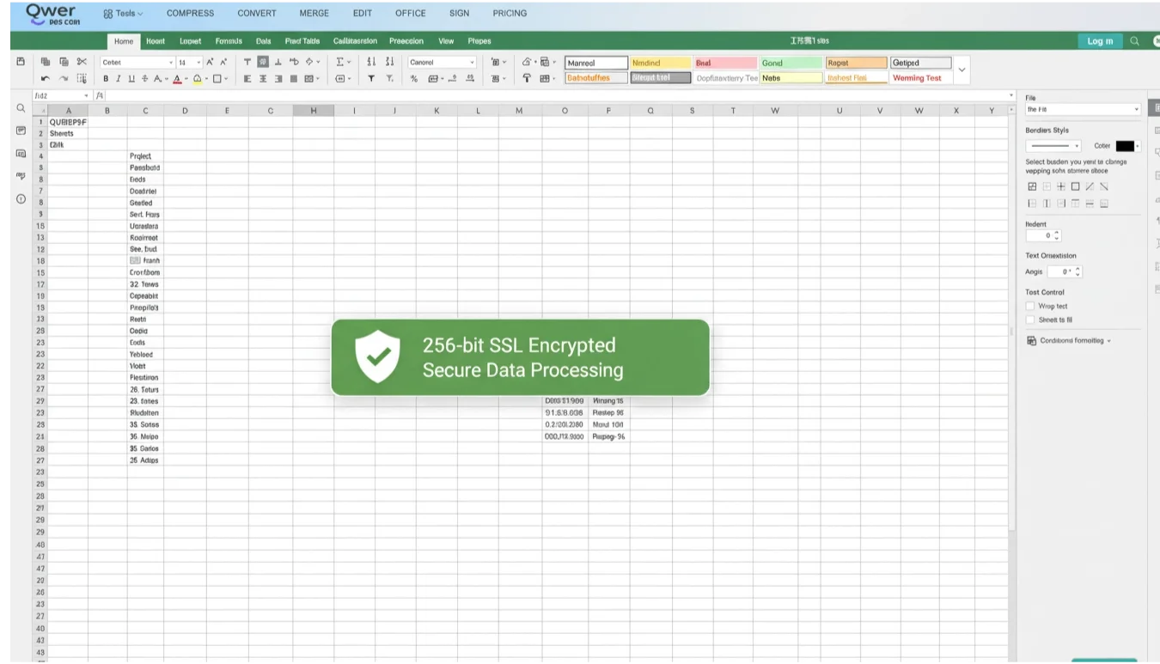Viewport: 1160px width, 664px height.
Task: Open the COMPRESS menu
Action: pos(190,14)
